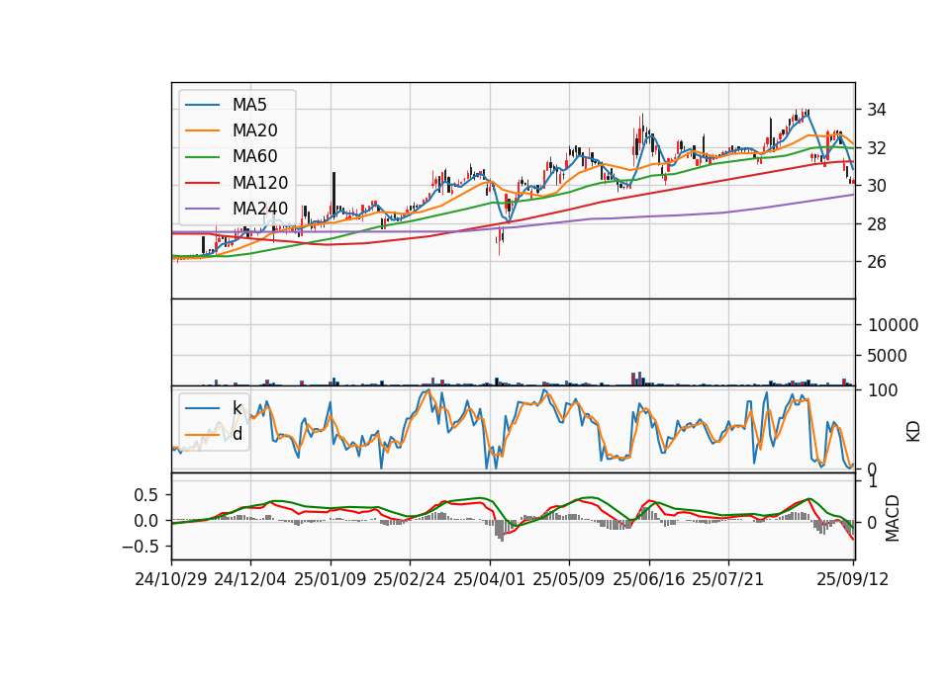Screen dimensions: 950x682
Task: Click the k legend entry in KD panel
Action: pos(237,408)
